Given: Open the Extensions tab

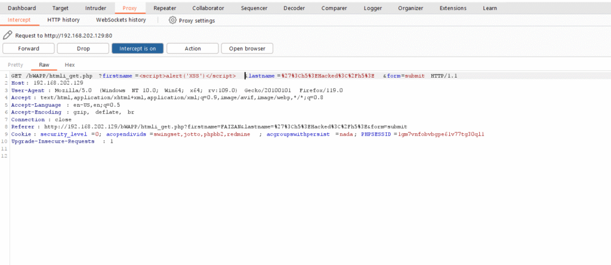Looking at the screenshot, I should click(x=453, y=8).
